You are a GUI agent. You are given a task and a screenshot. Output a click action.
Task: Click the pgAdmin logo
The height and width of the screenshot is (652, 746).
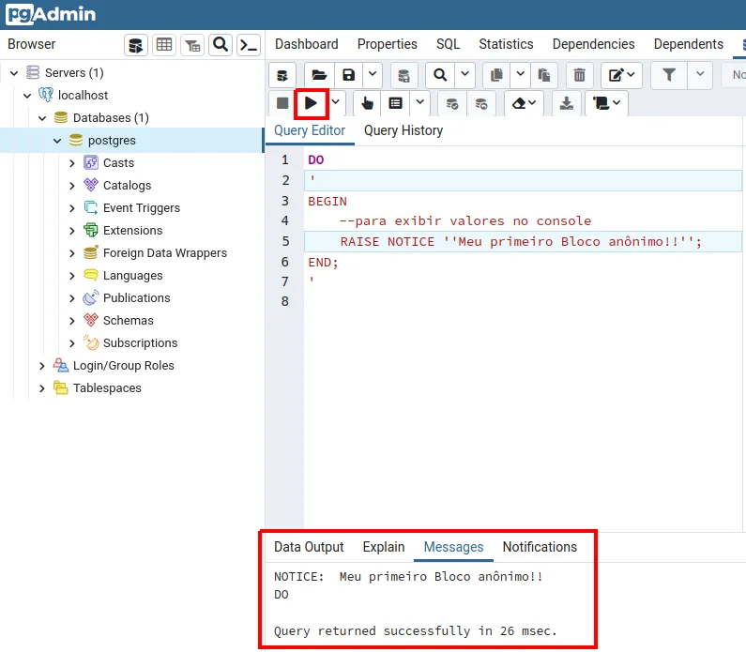[x=51, y=14]
